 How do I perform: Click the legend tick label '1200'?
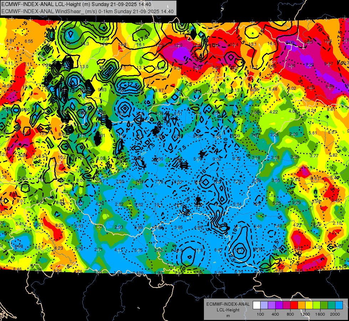point(305,314)
